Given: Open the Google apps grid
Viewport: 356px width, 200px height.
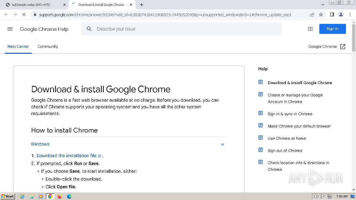Looking at the screenshot, I should 310,29.
